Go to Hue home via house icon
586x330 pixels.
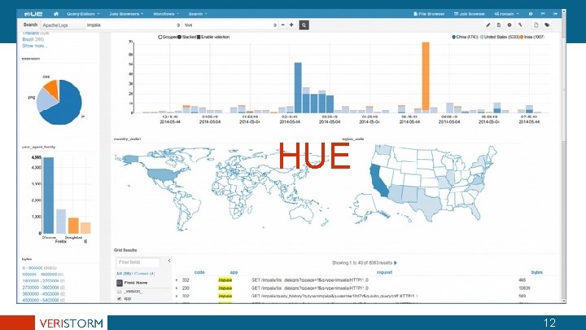pos(56,14)
